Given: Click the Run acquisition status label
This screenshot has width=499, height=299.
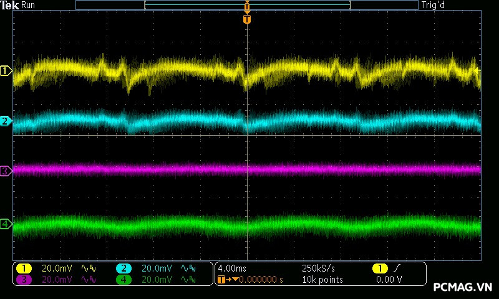Looking at the screenshot, I should 29,6.
